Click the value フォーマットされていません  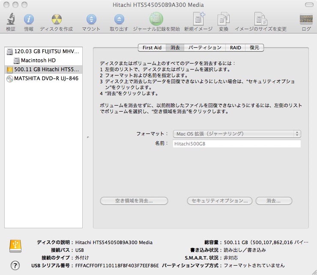pyautogui.click(x=254, y=266)
